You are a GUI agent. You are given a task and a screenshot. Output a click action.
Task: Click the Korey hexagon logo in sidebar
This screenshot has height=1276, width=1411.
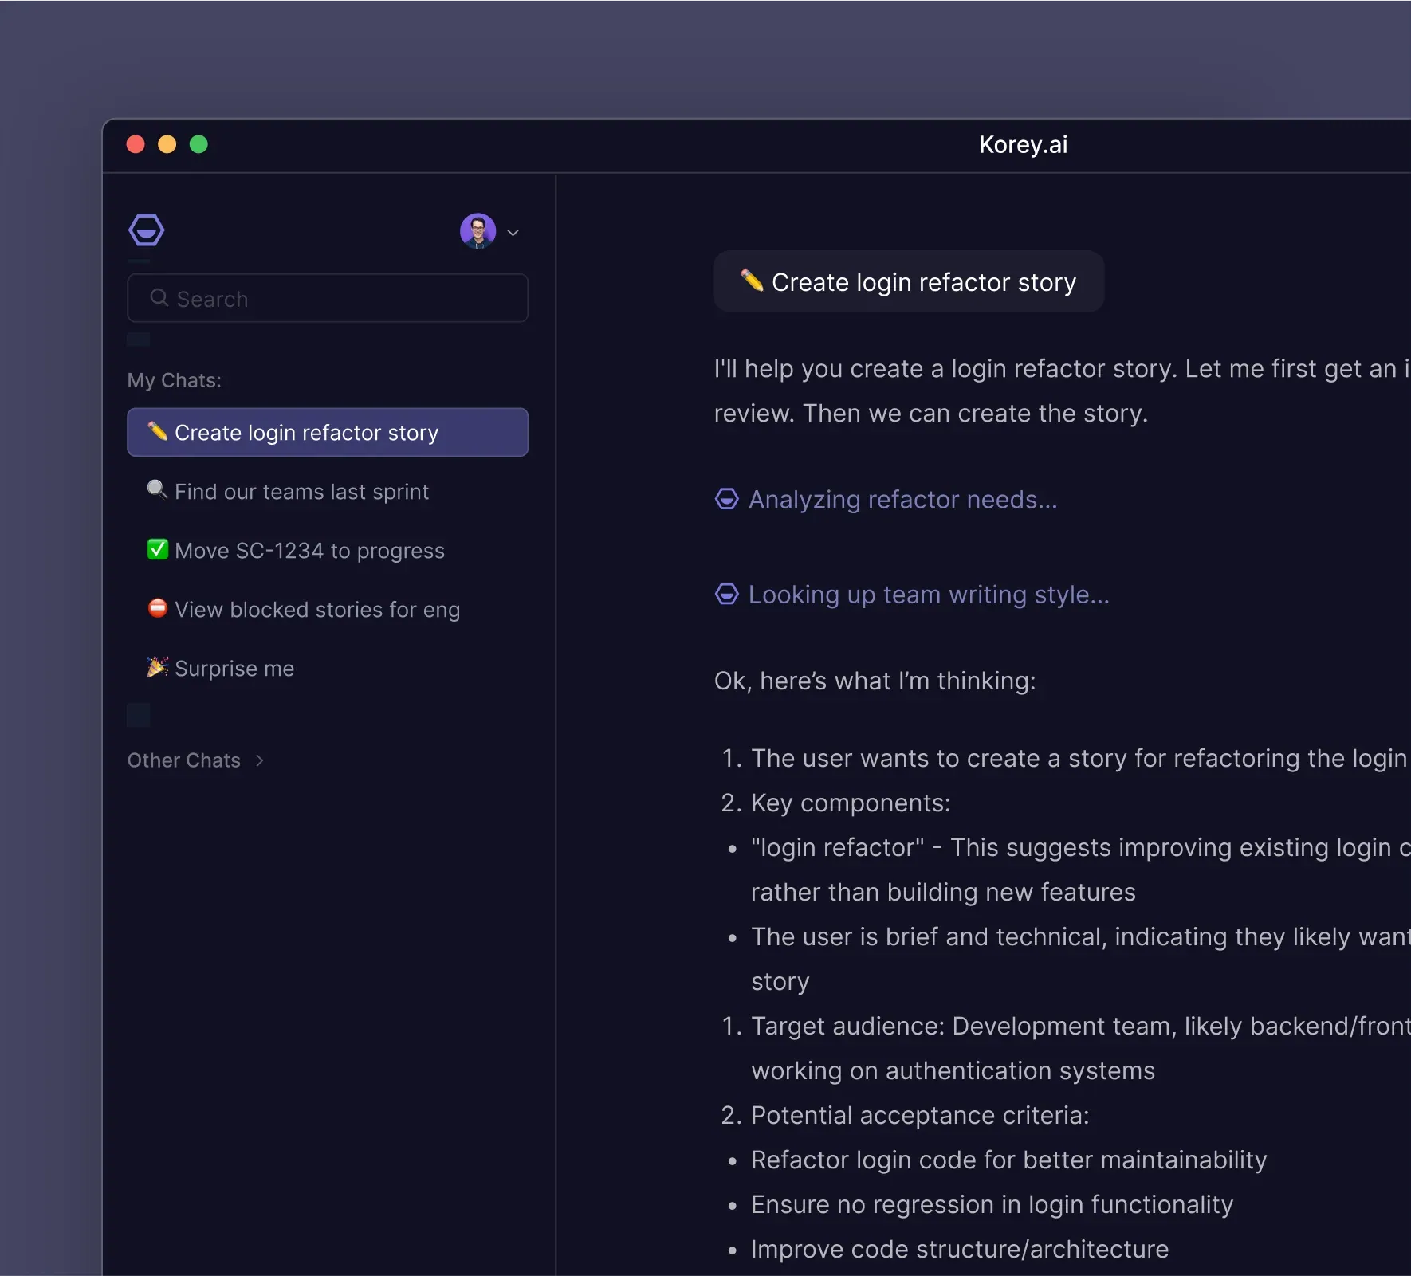[x=147, y=231]
